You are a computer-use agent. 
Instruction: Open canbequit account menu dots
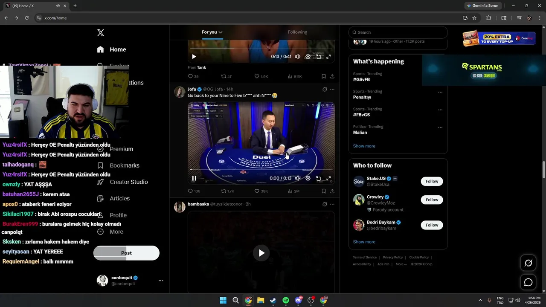(161, 281)
